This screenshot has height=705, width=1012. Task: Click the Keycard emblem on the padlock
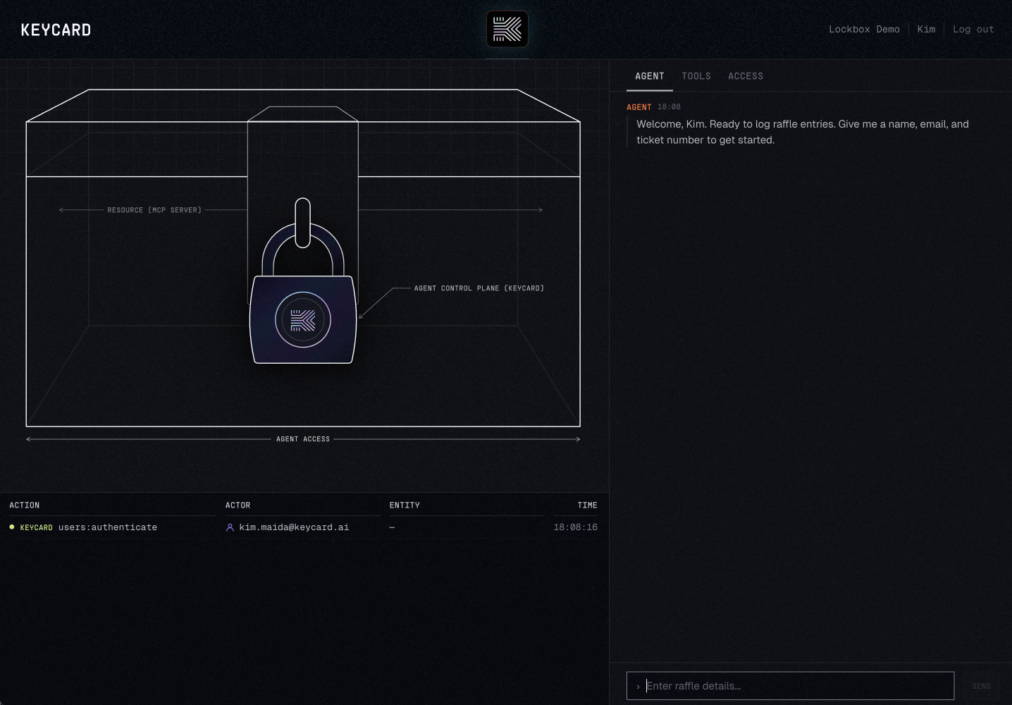coord(303,319)
